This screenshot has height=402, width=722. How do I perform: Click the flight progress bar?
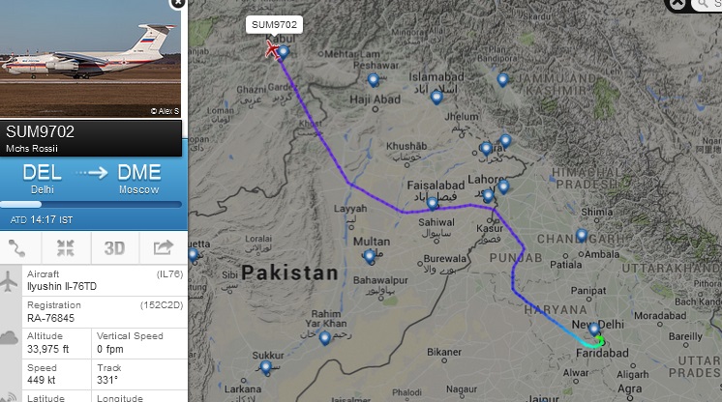coord(91,204)
